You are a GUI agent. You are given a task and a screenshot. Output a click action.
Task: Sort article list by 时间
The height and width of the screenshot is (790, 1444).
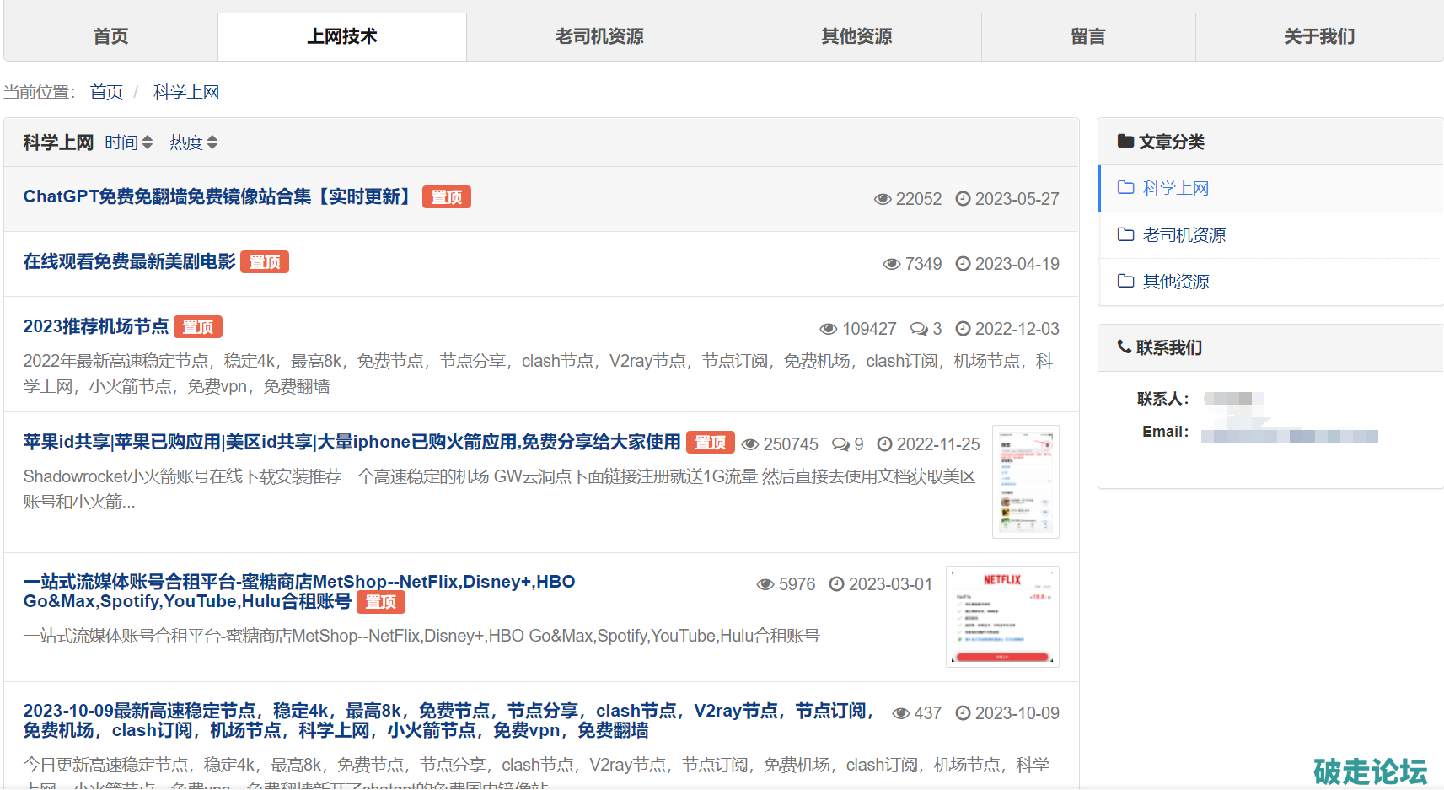point(128,142)
